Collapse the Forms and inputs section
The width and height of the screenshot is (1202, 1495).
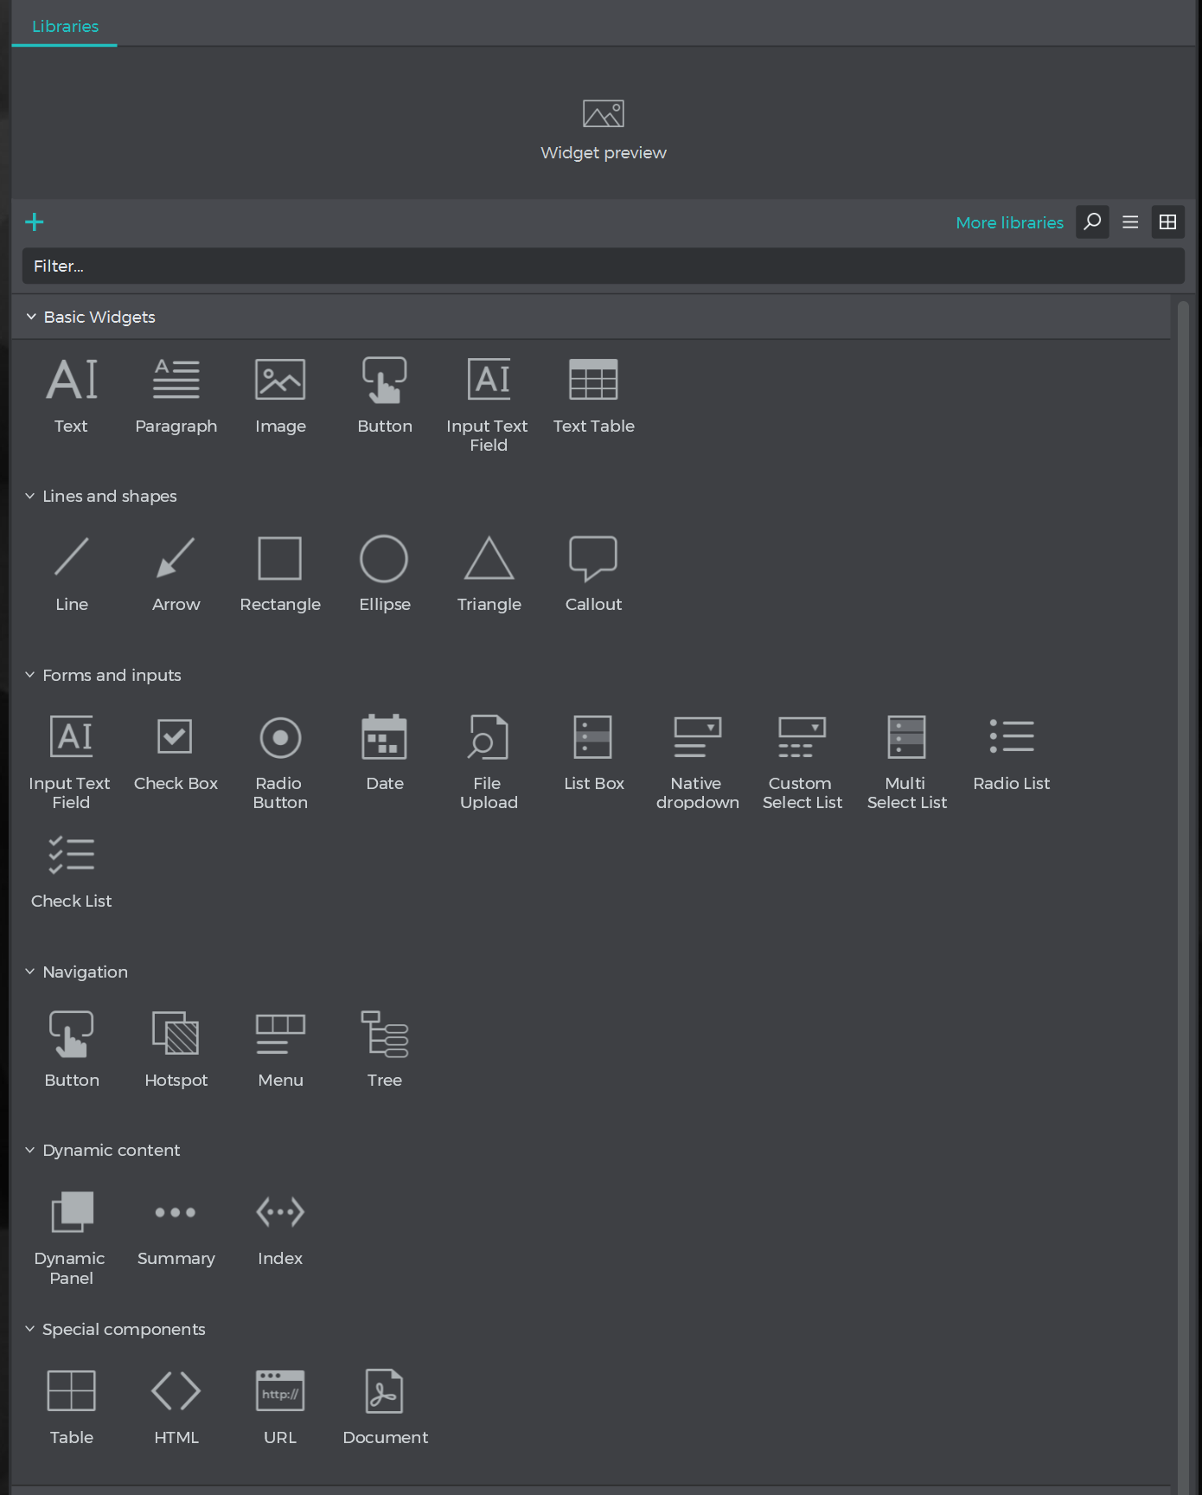(x=30, y=675)
